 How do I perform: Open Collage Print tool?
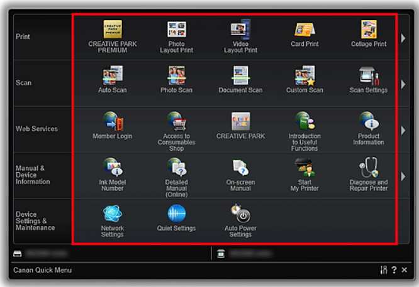(x=369, y=30)
